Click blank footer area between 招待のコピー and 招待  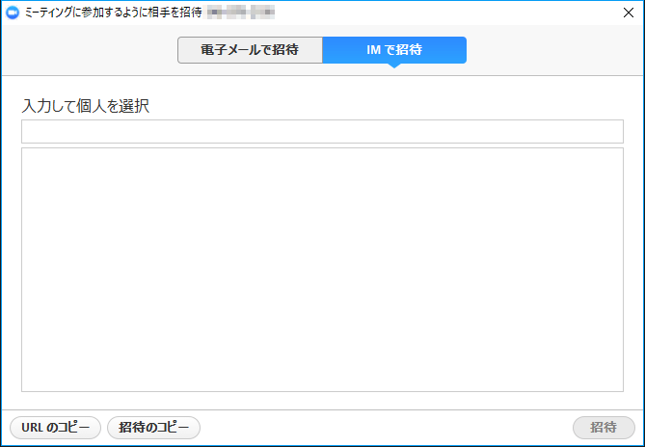click(x=386, y=428)
